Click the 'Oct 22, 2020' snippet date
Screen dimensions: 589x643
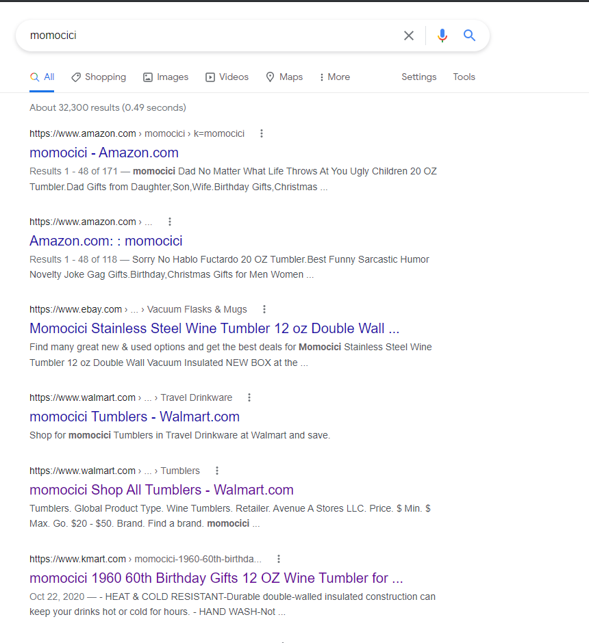[x=57, y=596]
